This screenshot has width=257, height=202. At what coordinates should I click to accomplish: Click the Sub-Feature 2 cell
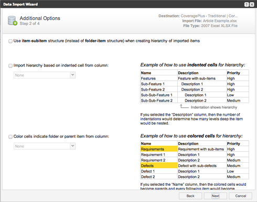click(x=159, y=89)
